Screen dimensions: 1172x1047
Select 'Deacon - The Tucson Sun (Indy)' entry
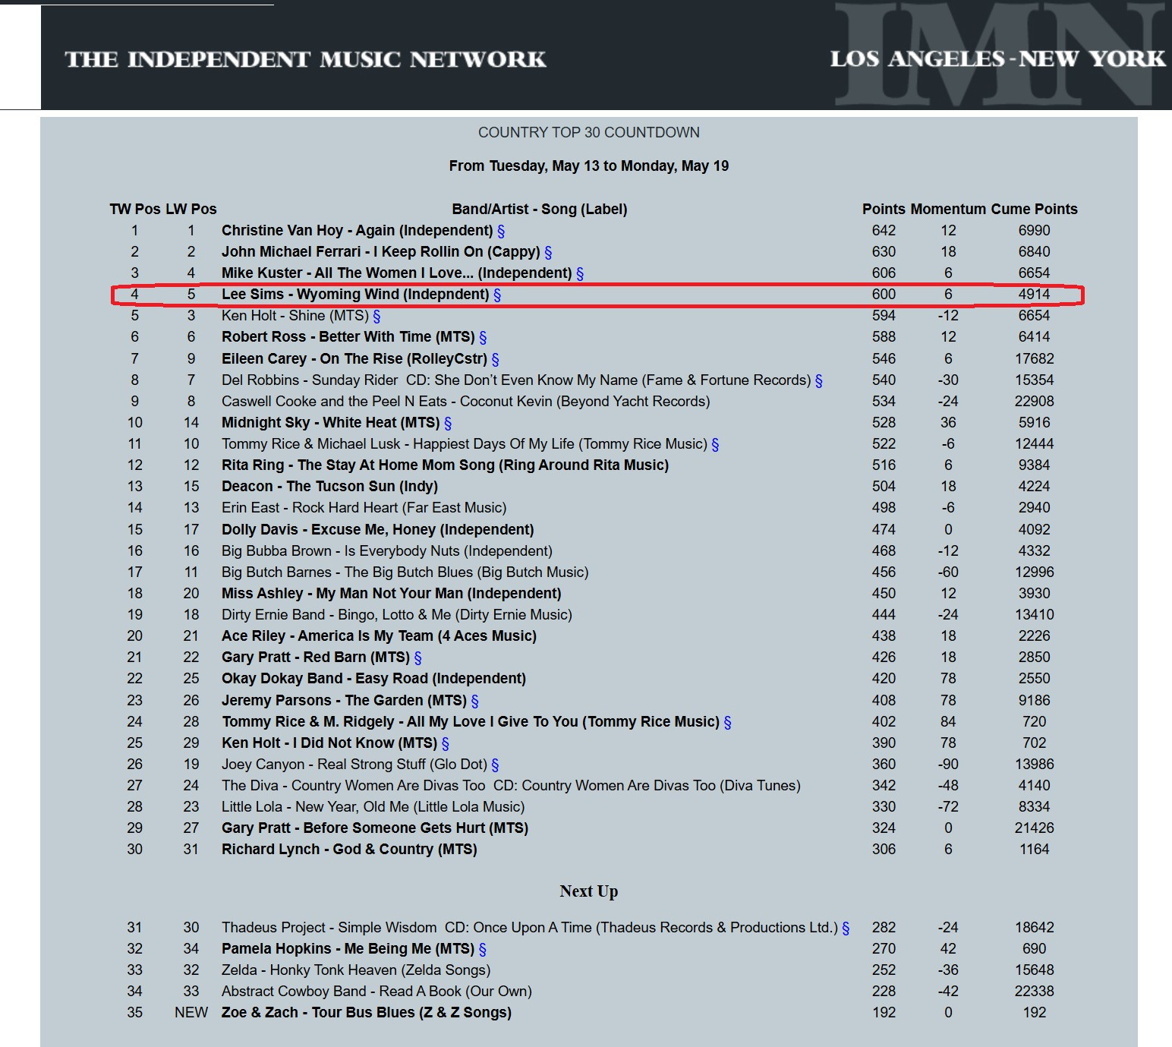point(329,487)
